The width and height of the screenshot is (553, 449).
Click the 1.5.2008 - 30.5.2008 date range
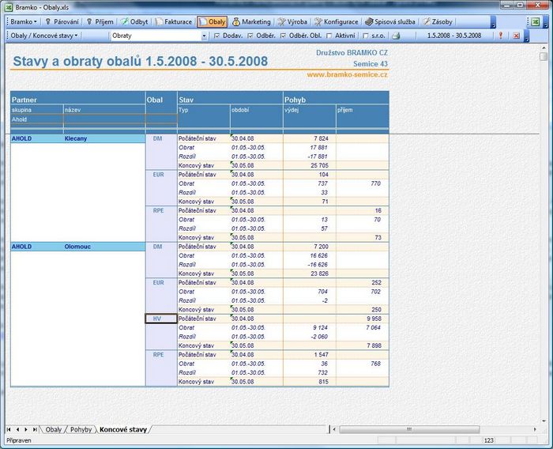(454, 36)
